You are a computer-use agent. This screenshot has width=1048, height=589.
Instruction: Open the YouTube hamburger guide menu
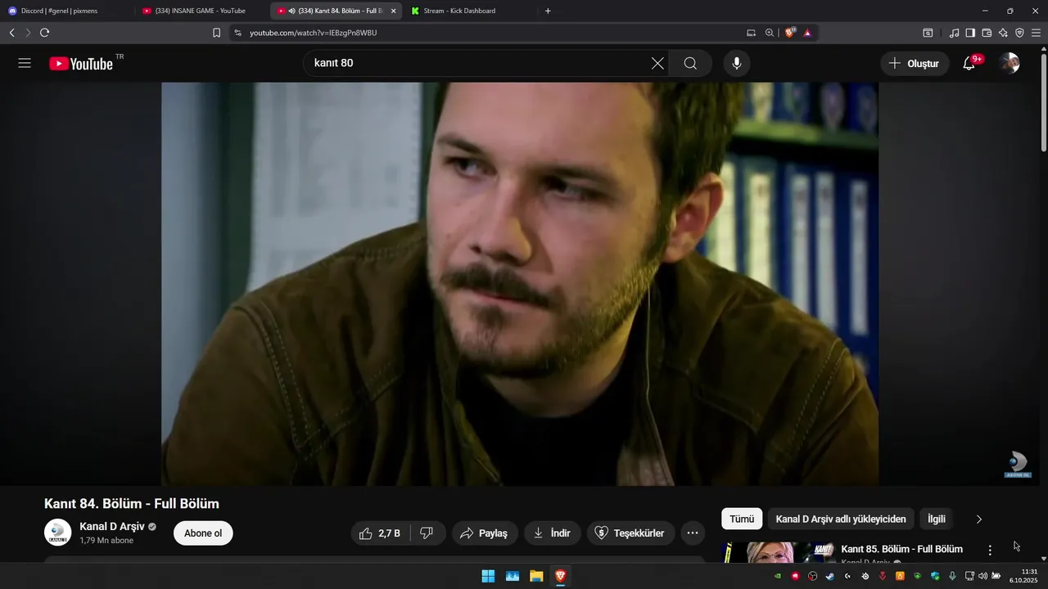coord(25,63)
